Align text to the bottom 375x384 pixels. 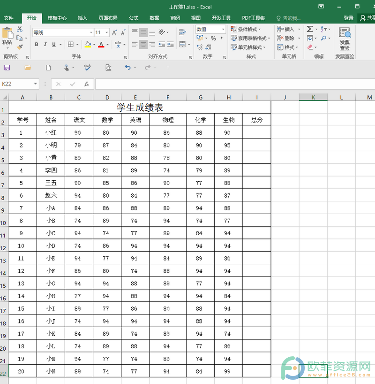[152, 33]
